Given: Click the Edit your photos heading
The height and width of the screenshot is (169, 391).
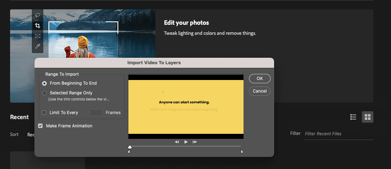Looking at the screenshot, I should 187,23.
